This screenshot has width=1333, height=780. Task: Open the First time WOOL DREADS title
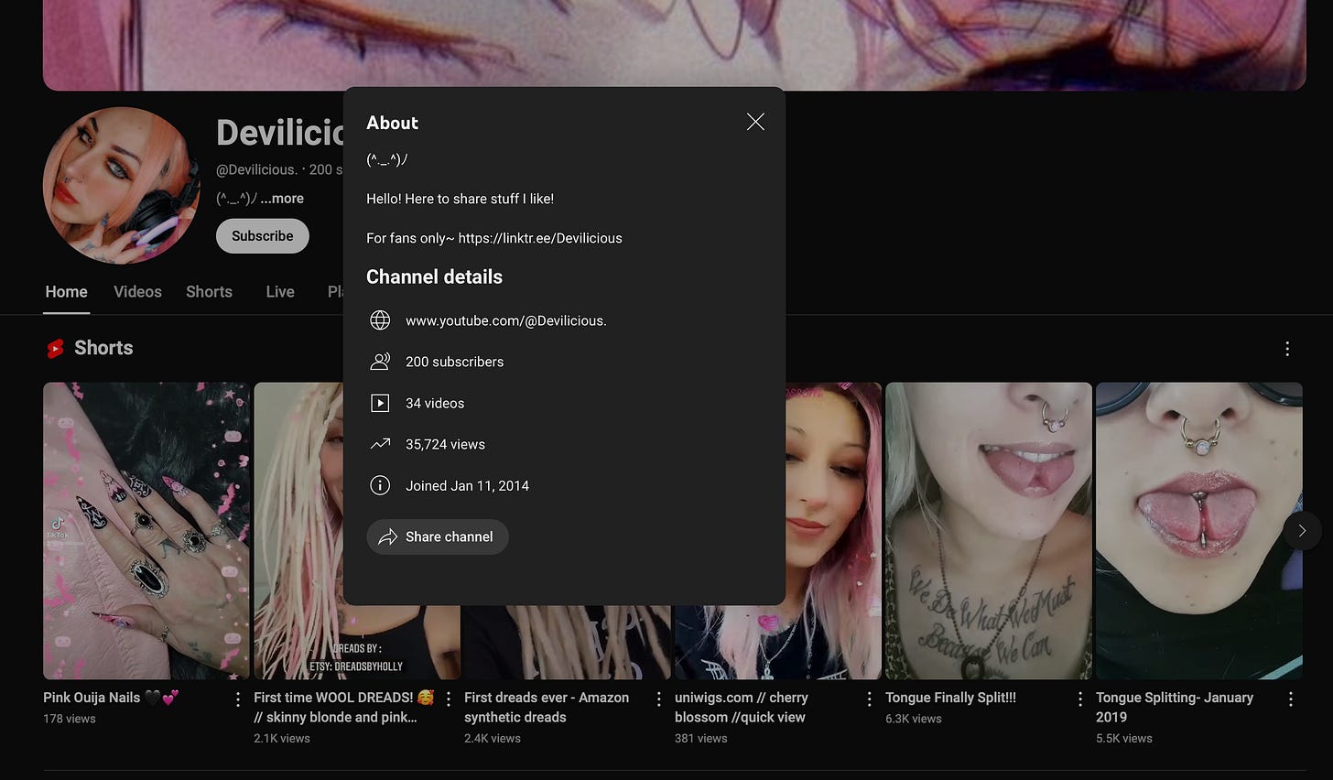(x=344, y=707)
